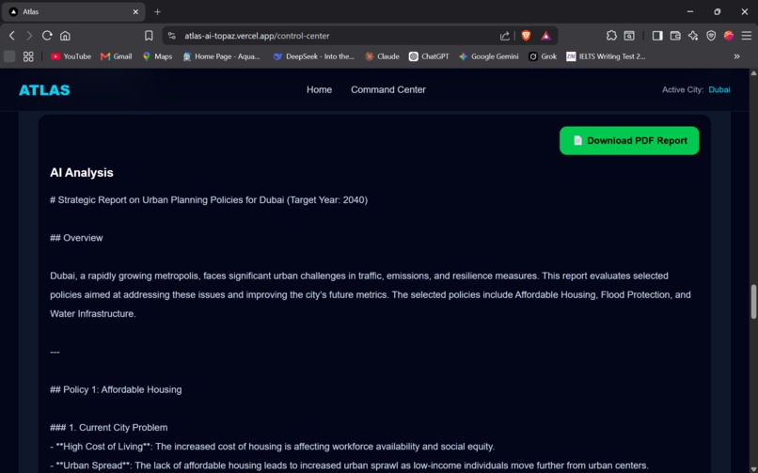Open Brave Shields lion icon
The height and width of the screenshot is (473, 758).
[x=526, y=36]
